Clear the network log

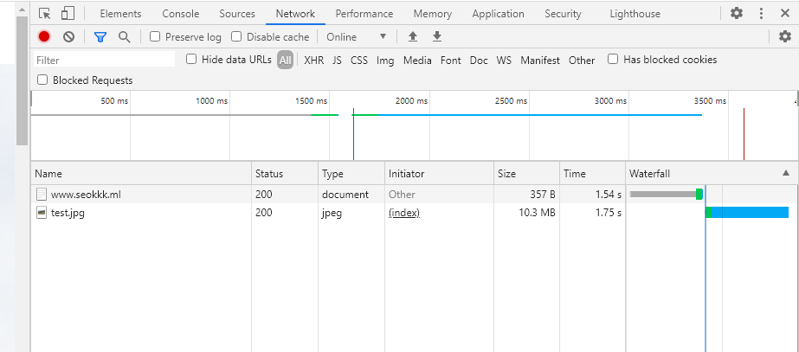pos(68,36)
